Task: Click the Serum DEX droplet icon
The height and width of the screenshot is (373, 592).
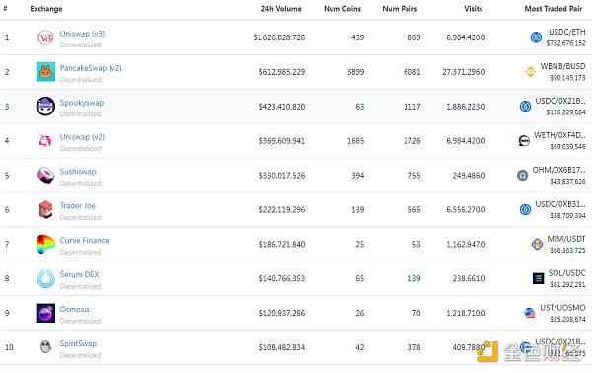Action: click(45, 278)
